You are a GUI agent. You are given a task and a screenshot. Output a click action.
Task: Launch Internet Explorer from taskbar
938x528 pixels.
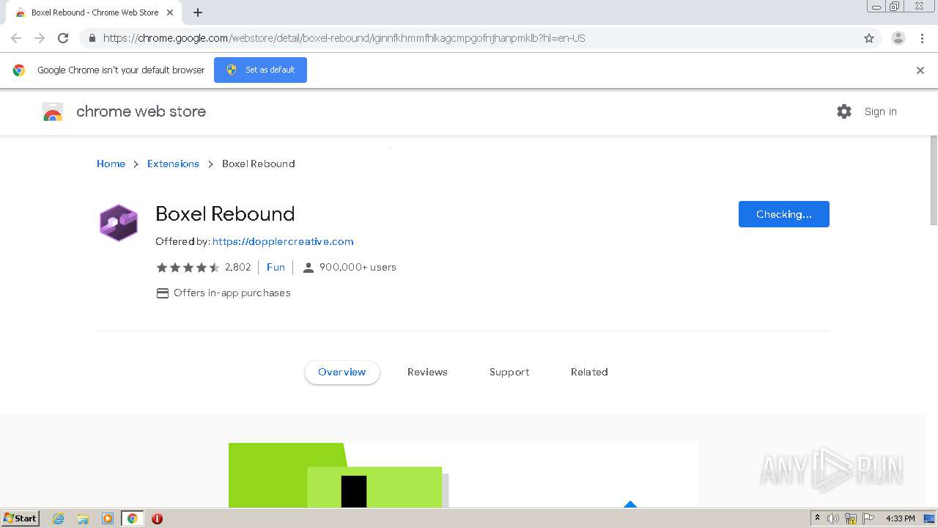pyautogui.click(x=59, y=518)
